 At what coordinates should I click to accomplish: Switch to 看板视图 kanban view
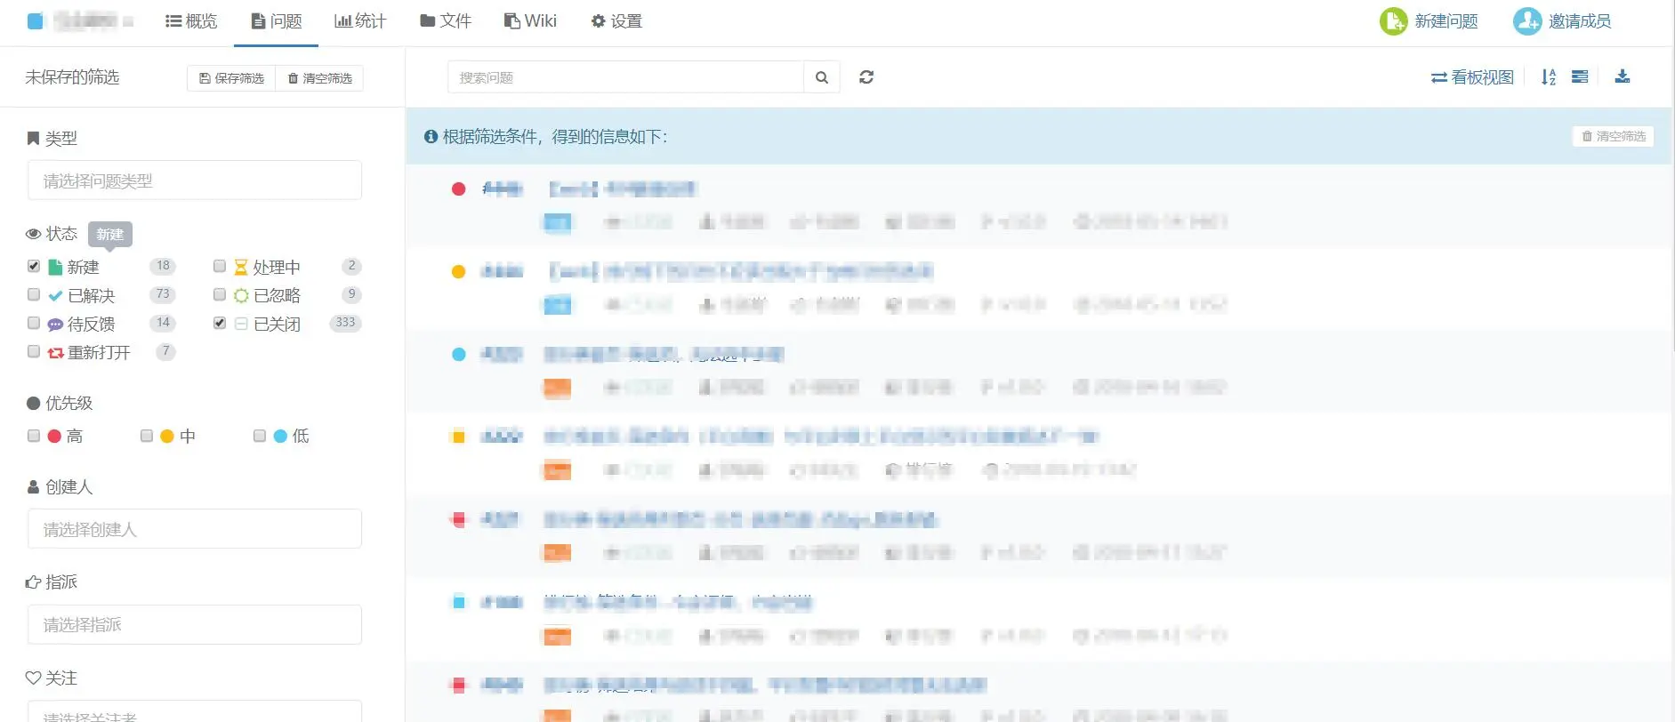(1472, 77)
